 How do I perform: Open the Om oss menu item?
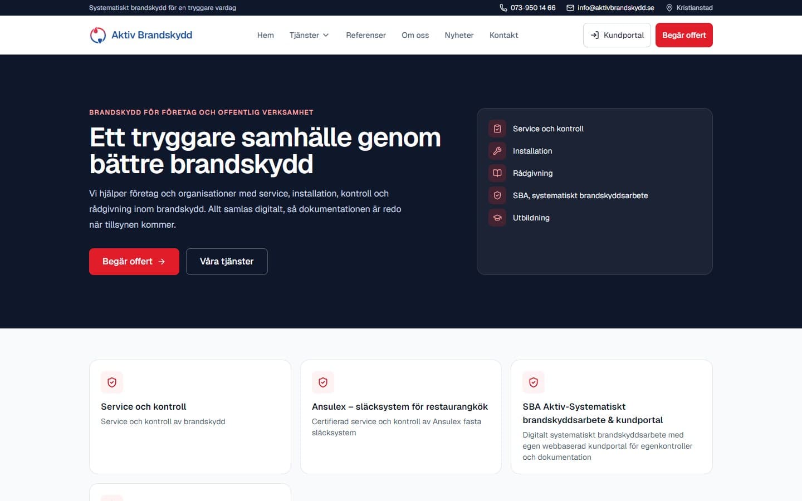click(x=415, y=35)
